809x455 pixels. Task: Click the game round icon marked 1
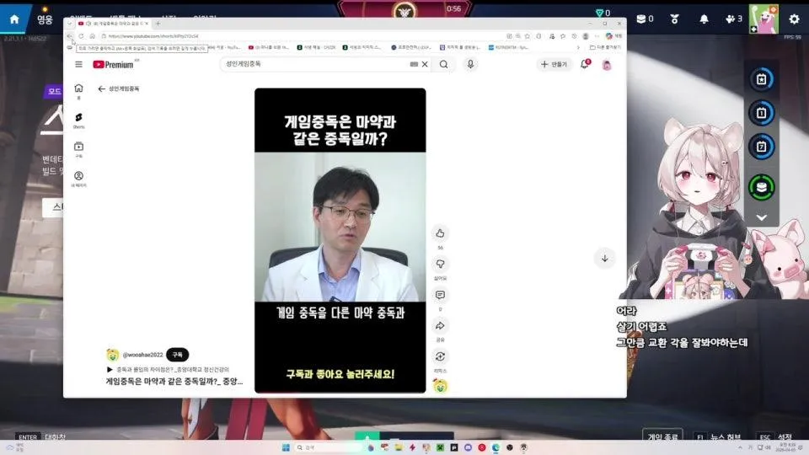click(x=762, y=113)
